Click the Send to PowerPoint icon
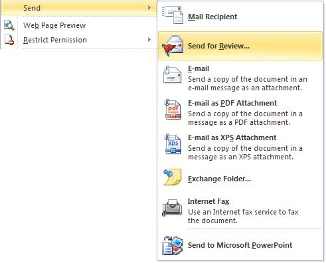 pos(173,246)
